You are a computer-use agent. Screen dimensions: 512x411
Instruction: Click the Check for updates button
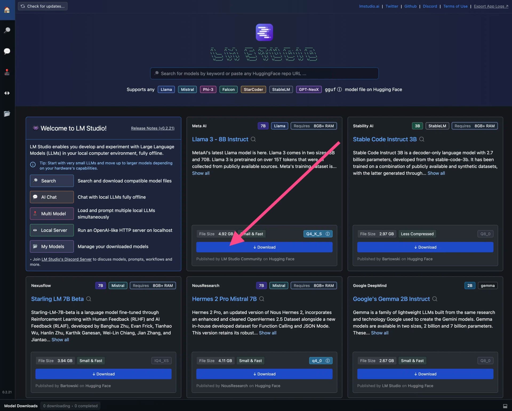42,6
